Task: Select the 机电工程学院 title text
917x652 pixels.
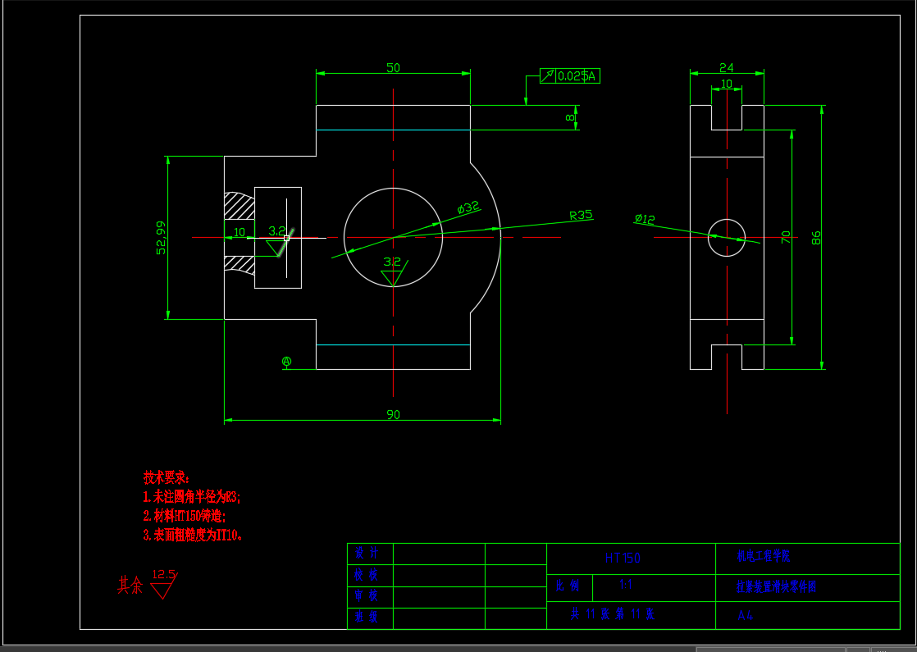Action: point(763,556)
